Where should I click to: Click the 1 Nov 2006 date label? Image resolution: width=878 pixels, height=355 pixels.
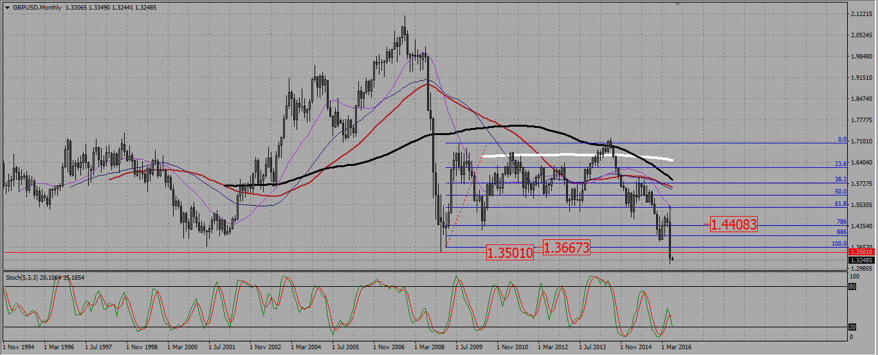[x=389, y=347]
